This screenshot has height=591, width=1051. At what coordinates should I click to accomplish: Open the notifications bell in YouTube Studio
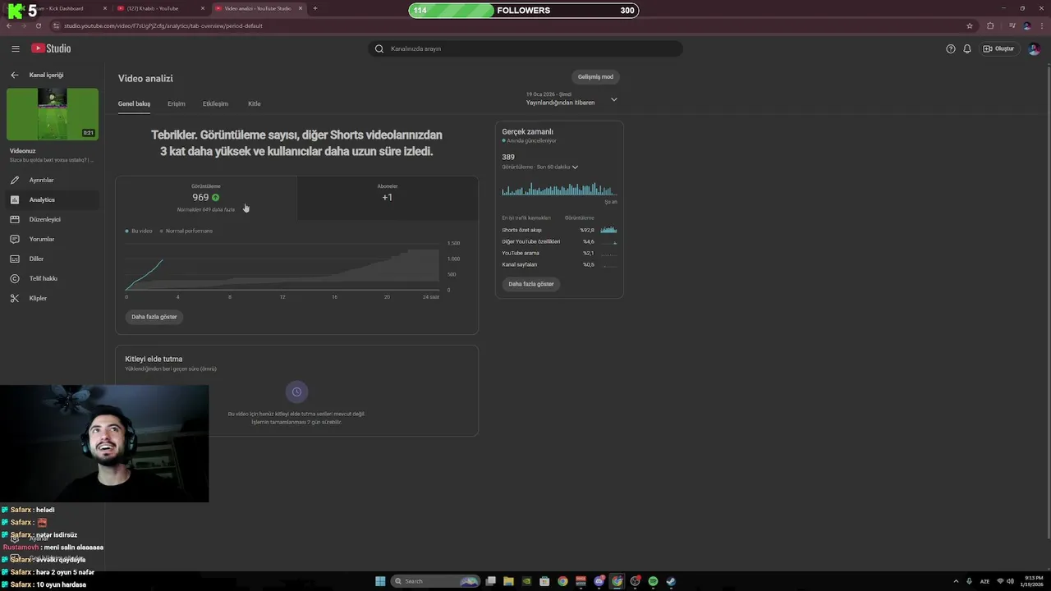tap(967, 48)
